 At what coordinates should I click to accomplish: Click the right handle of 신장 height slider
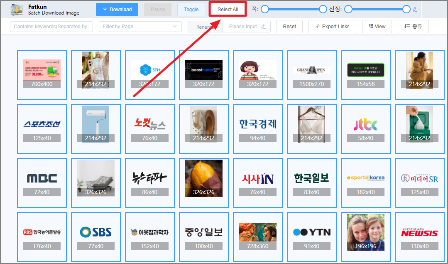point(406,10)
